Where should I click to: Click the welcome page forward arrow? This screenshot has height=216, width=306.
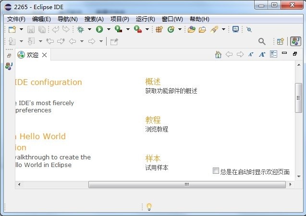[240, 54]
